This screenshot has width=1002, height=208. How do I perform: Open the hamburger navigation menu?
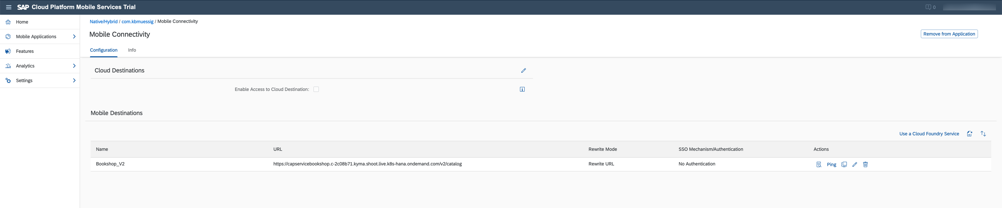(x=9, y=7)
